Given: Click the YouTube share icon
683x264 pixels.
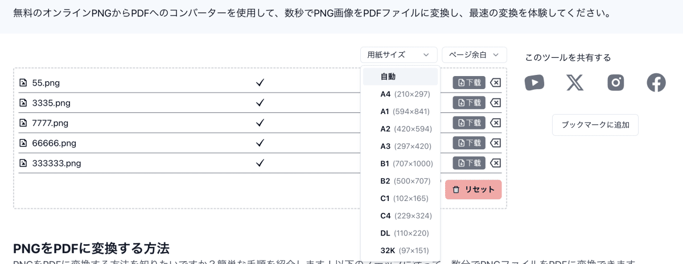Looking at the screenshot, I should coord(534,83).
